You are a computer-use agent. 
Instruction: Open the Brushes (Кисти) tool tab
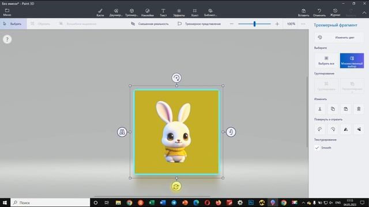pyautogui.click(x=100, y=13)
